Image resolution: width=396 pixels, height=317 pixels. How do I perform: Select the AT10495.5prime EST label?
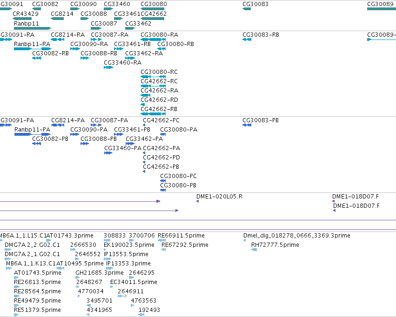coord(80,264)
